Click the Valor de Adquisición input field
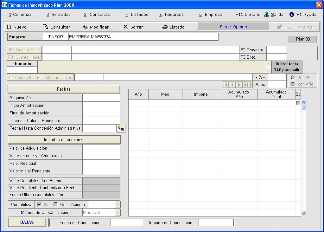The image size is (324, 232). pyautogui.click(x=101, y=148)
